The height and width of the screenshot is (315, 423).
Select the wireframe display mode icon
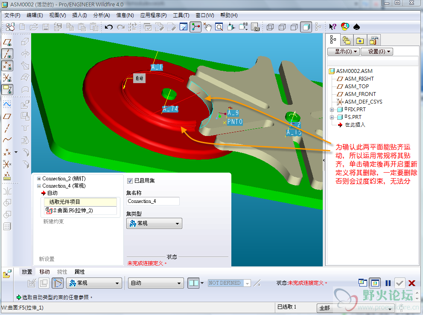[270, 27]
